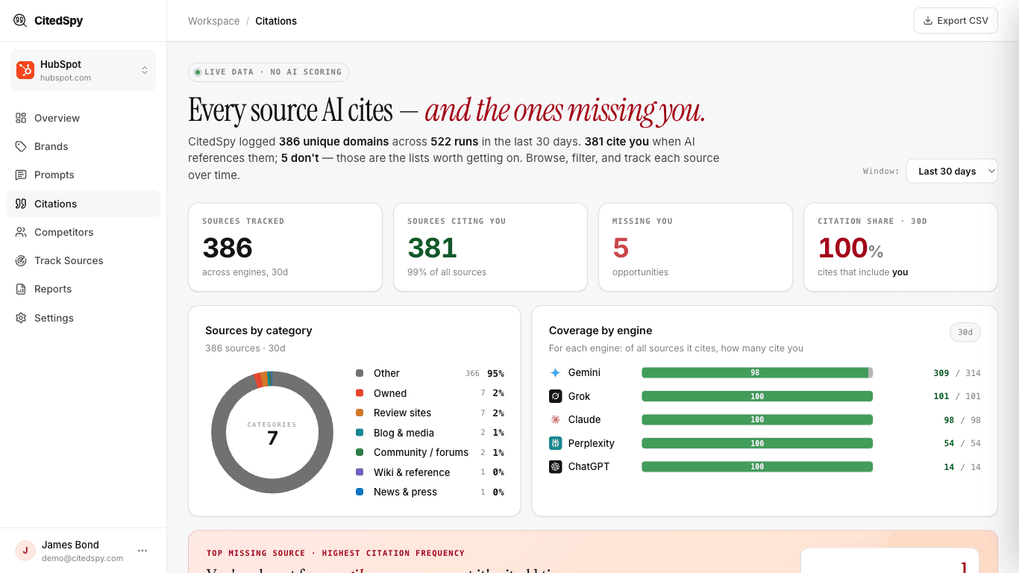Click the Gemini engine icon

tap(555, 372)
